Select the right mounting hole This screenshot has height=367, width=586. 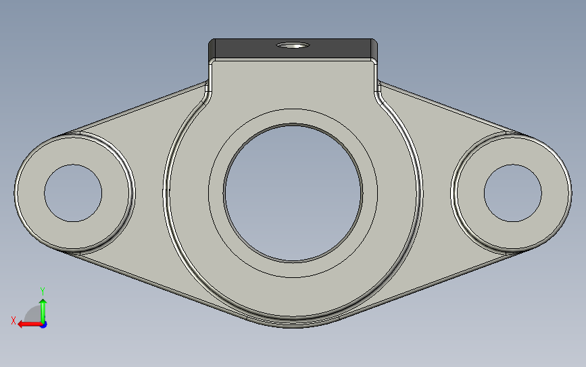(x=513, y=193)
